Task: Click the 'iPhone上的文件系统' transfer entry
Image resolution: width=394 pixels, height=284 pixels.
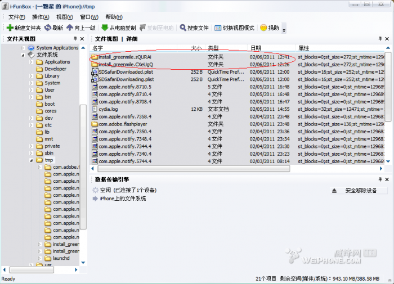Action: (x=123, y=199)
